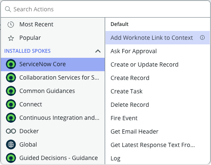Choose the Get Email Header action
Screen dimensions: 211x165
[x=158, y=131]
